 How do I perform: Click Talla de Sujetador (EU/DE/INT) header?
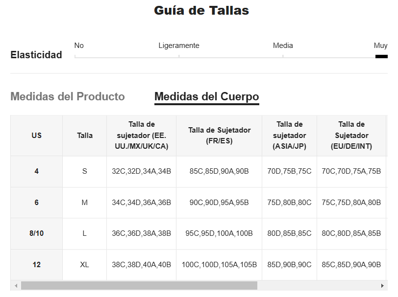click(351, 136)
